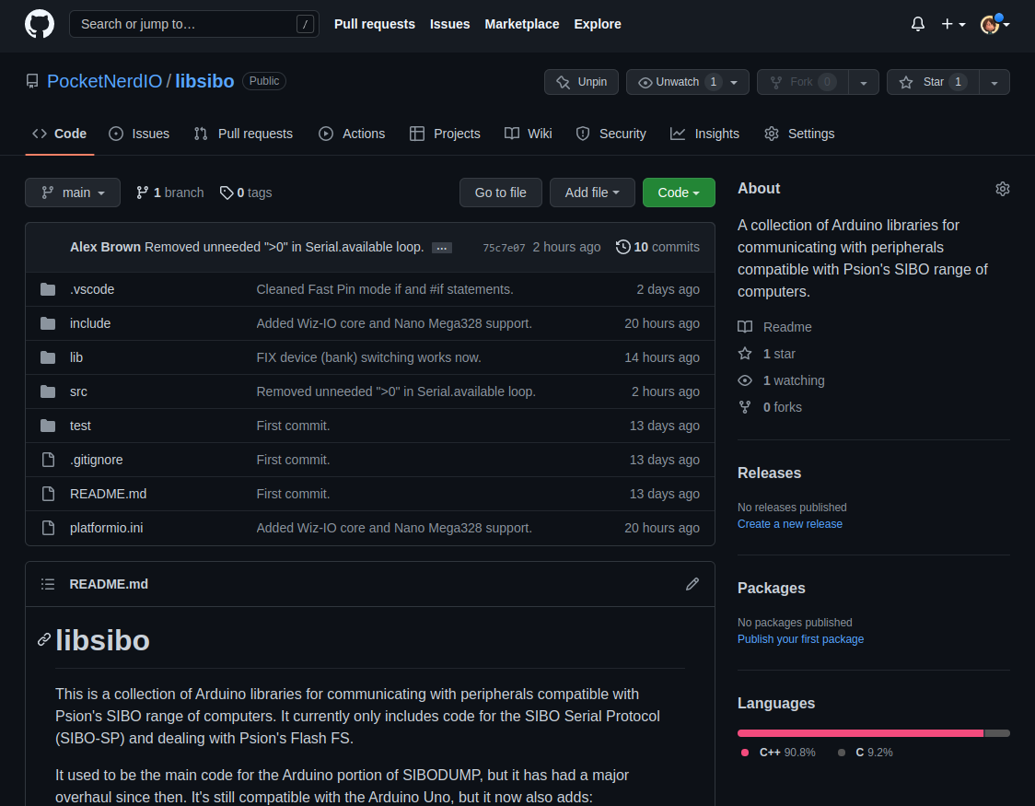Edit About details gear icon
Image resolution: width=1035 pixels, height=806 pixels.
click(1002, 189)
